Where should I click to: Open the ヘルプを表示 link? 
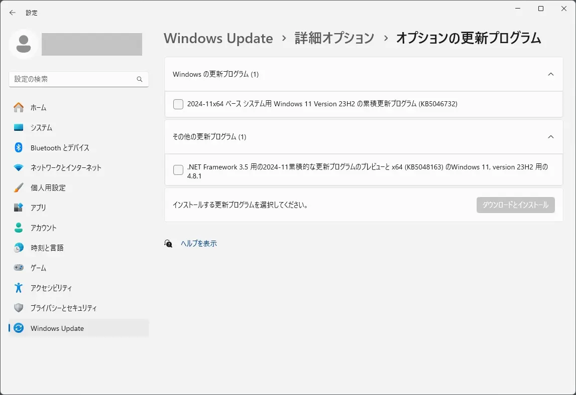coord(198,243)
